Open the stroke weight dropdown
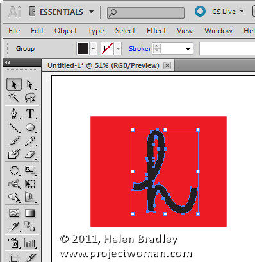 (188, 49)
